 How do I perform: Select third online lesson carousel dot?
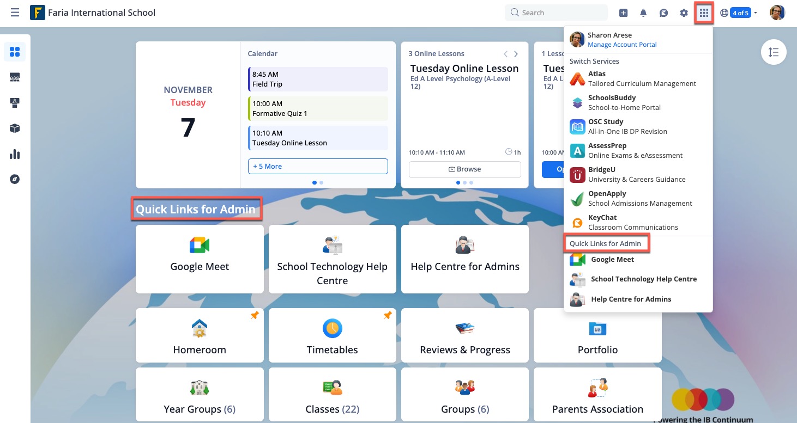tap(471, 183)
